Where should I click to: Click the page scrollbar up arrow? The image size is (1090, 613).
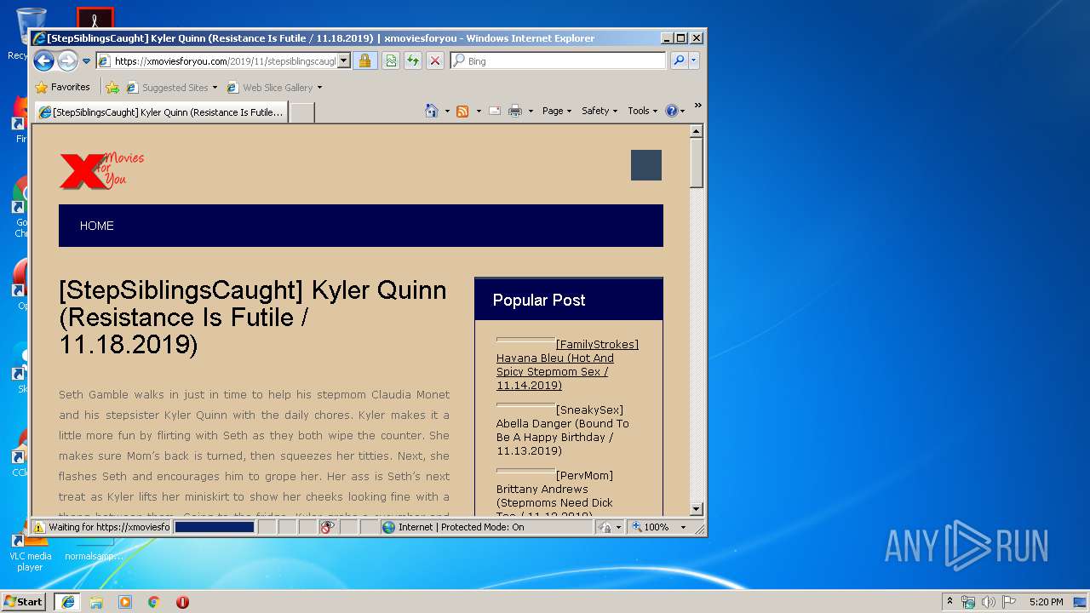pos(697,131)
